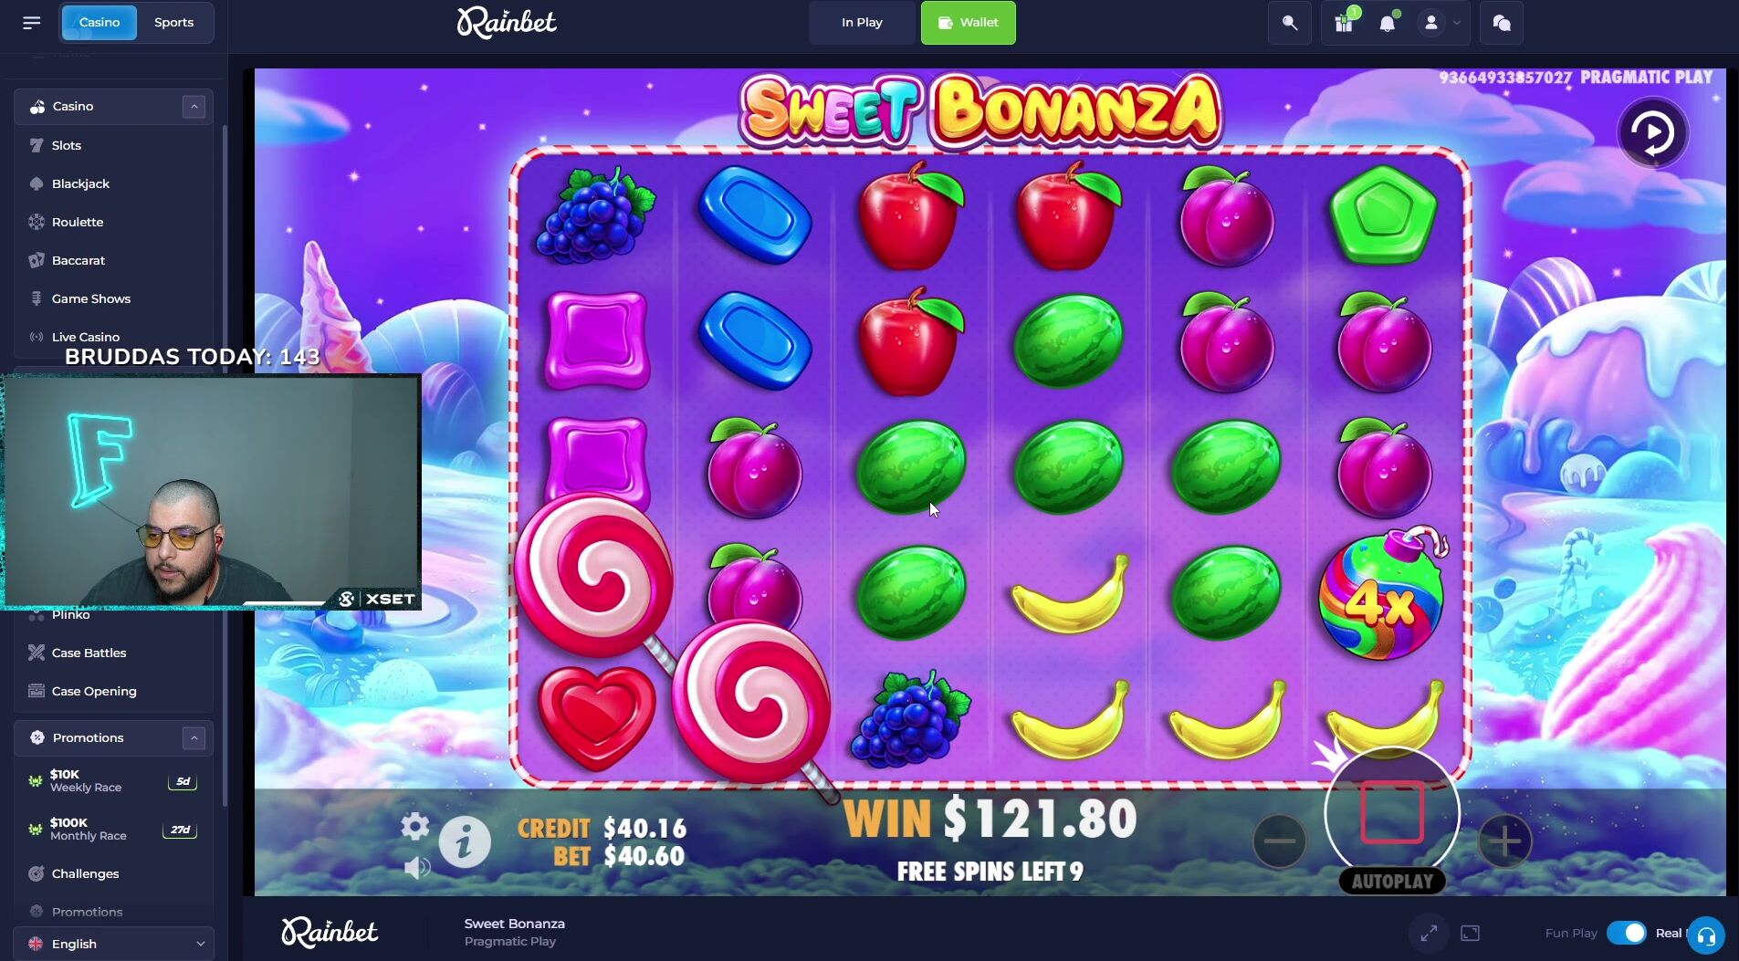Open the chat bubbles icon
The height and width of the screenshot is (961, 1739).
(1502, 23)
